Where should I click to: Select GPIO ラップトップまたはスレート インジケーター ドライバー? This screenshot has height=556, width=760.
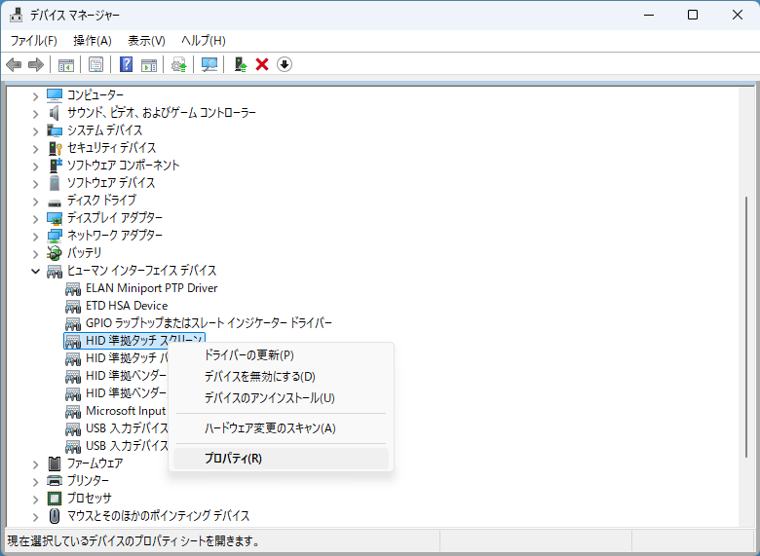(209, 323)
